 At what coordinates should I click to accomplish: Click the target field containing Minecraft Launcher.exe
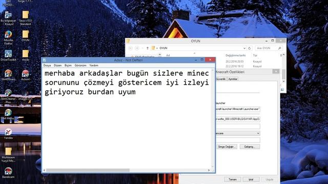click(x=238, y=109)
